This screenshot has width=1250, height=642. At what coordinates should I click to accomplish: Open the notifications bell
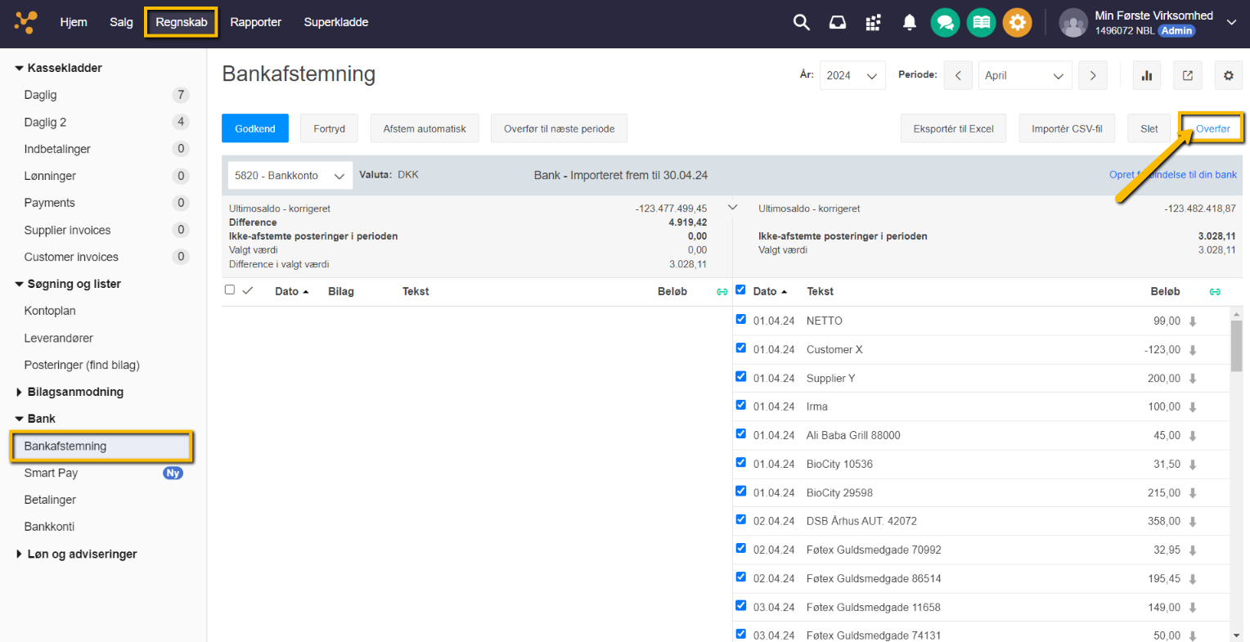pos(909,22)
